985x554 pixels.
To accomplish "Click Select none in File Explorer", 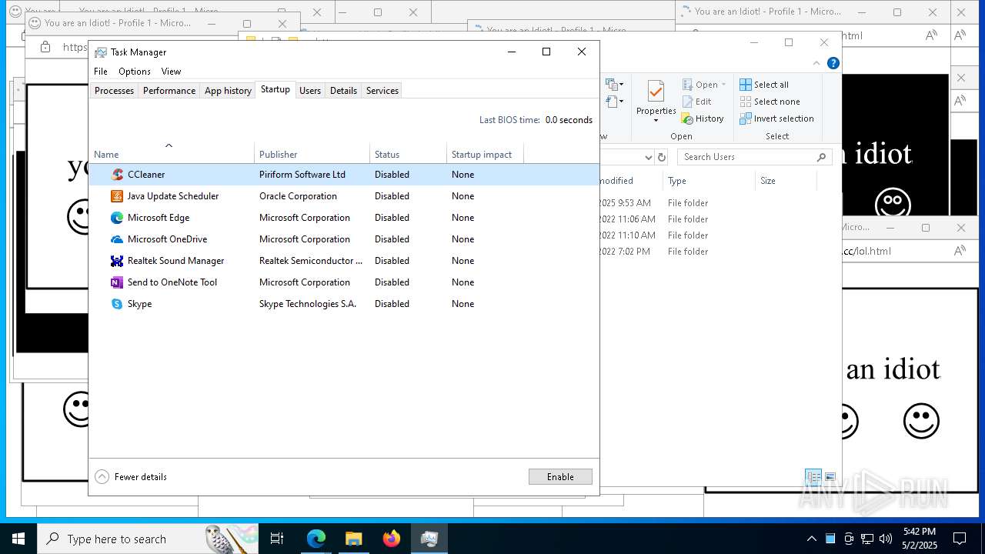I will [770, 102].
